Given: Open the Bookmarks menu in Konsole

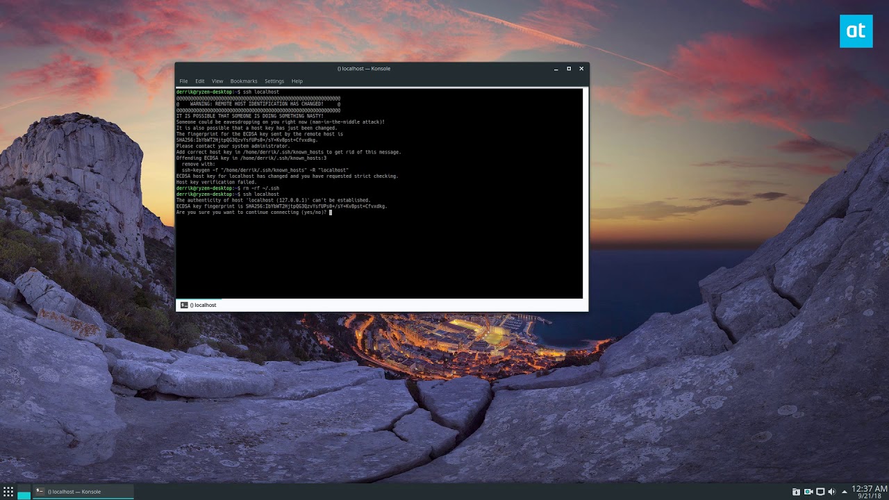Looking at the screenshot, I should (244, 81).
